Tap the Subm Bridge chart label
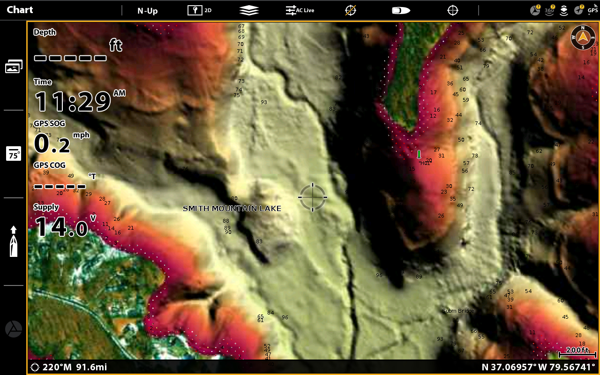Image resolution: width=600 pixels, height=375 pixels. coord(458,311)
